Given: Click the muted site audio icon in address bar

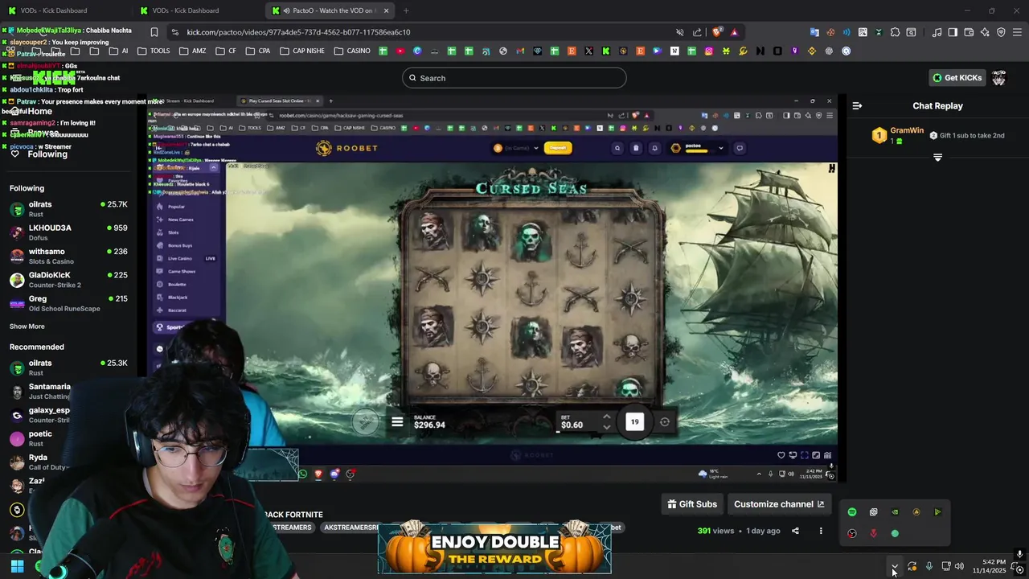Looking at the screenshot, I should coord(680,32).
